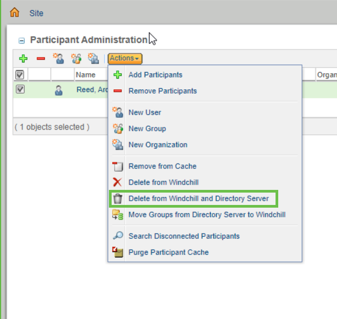Open the Site breadcrumb link
The height and width of the screenshot is (319, 337).
tap(36, 13)
